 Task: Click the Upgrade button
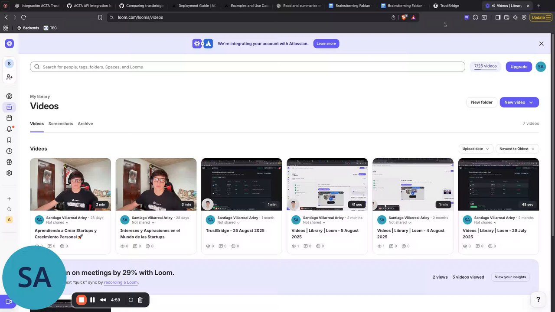point(519,67)
